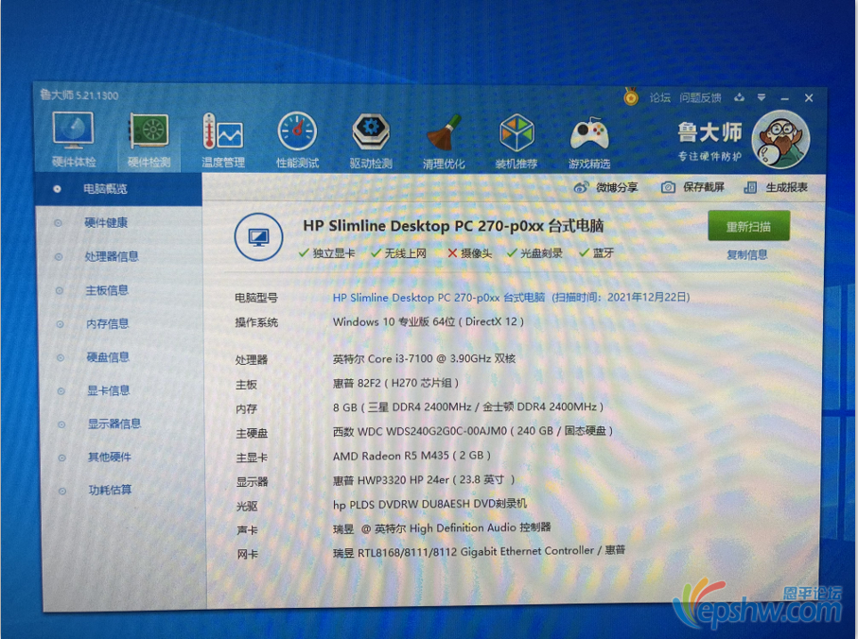Click the gold medal icon in title bar
This screenshot has width=858, height=639.
[631, 97]
